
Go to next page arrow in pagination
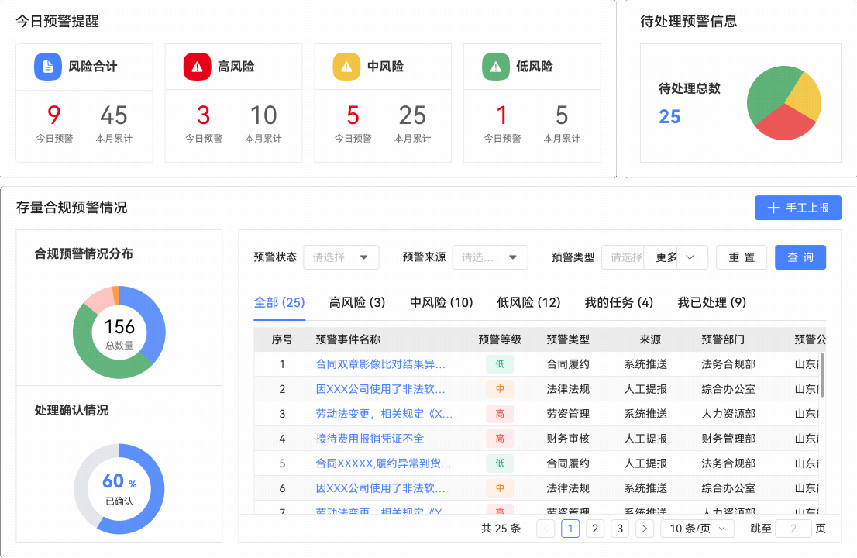coord(645,529)
